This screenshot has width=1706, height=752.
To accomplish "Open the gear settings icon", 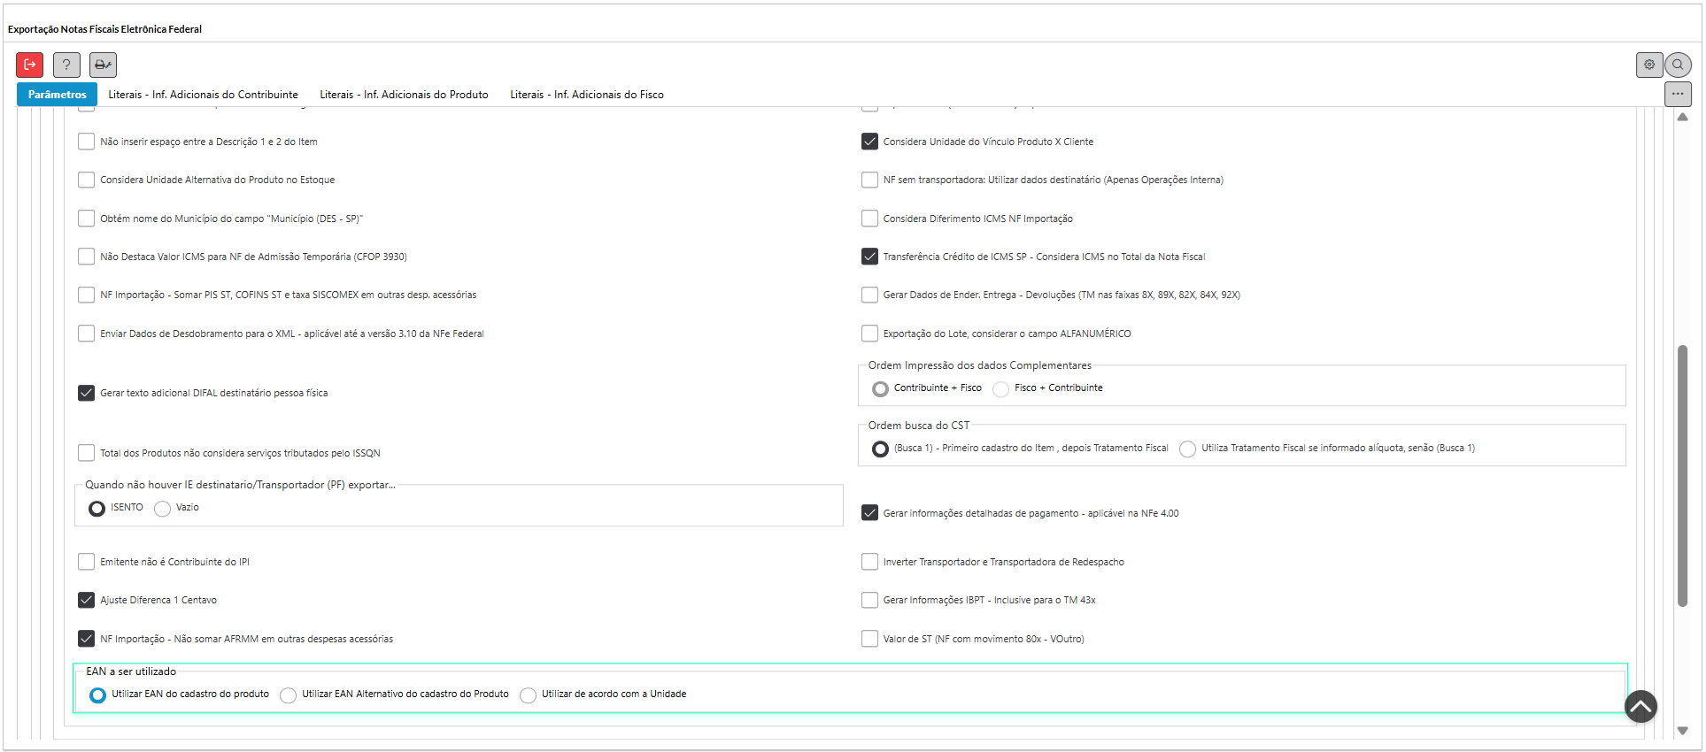I will click(x=1648, y=65).
